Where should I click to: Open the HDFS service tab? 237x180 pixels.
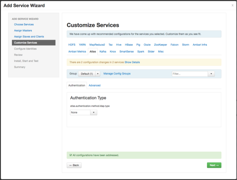click(72, 45)
